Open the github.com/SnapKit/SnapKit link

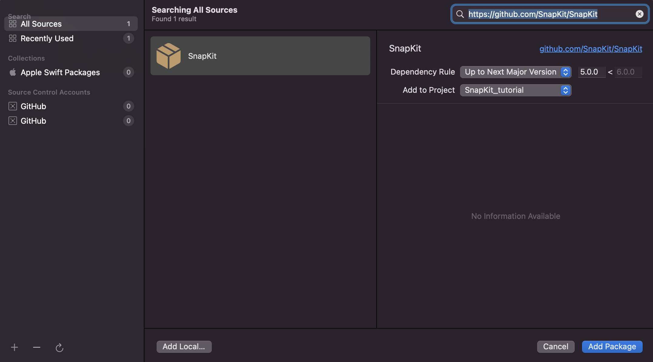[590, 49]
